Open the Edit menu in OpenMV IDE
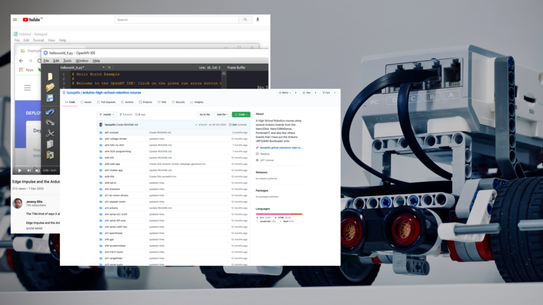543x305 pixels. pyautogui.click(x=56, y=61)
